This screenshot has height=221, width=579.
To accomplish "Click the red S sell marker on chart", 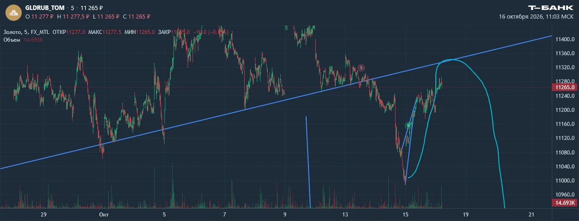I will [361, 67].
